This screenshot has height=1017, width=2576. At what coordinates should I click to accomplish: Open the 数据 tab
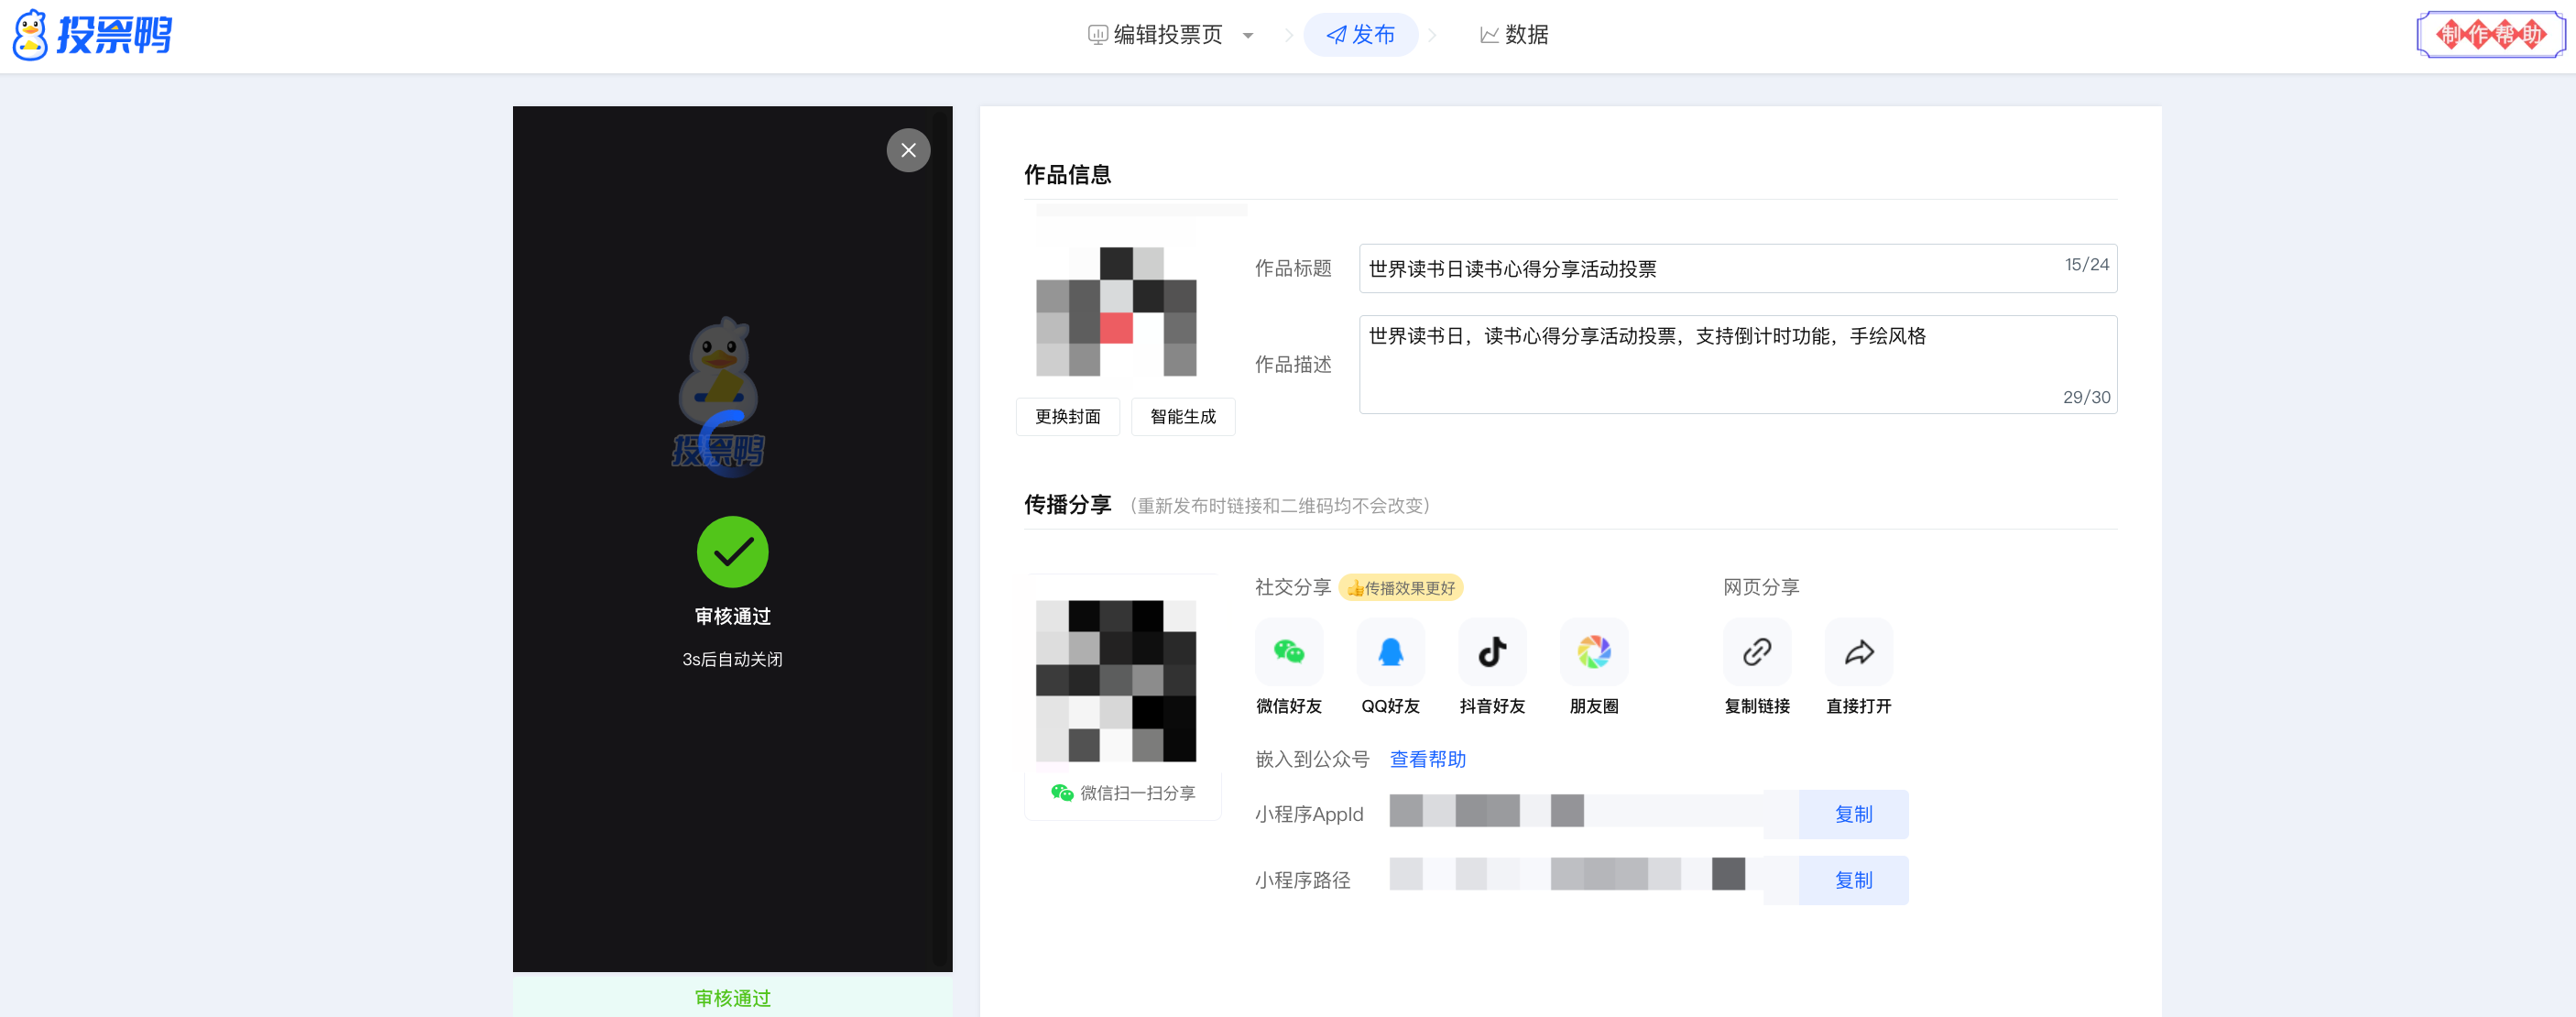[1514, 35]
